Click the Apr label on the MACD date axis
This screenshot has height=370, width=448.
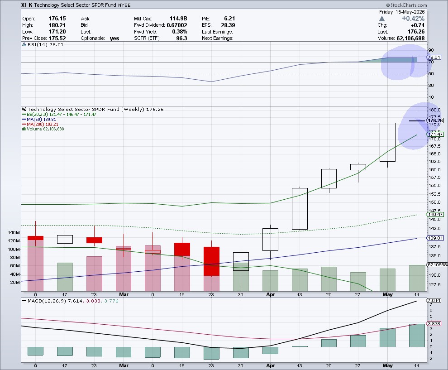click(x=270, y=365)
